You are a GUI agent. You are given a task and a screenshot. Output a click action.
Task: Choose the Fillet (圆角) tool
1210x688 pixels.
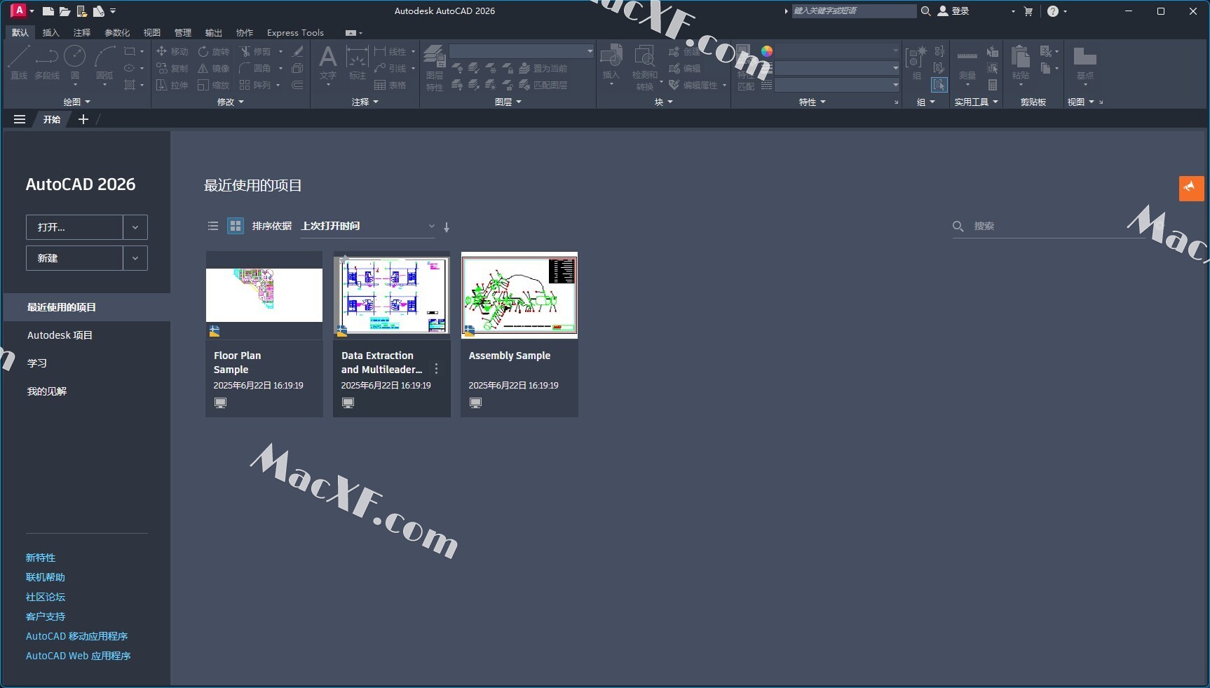255,68
